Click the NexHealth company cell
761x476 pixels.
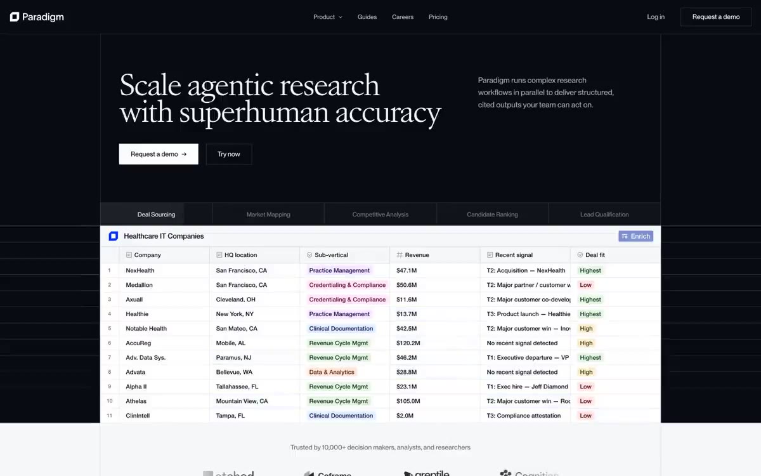164,270
